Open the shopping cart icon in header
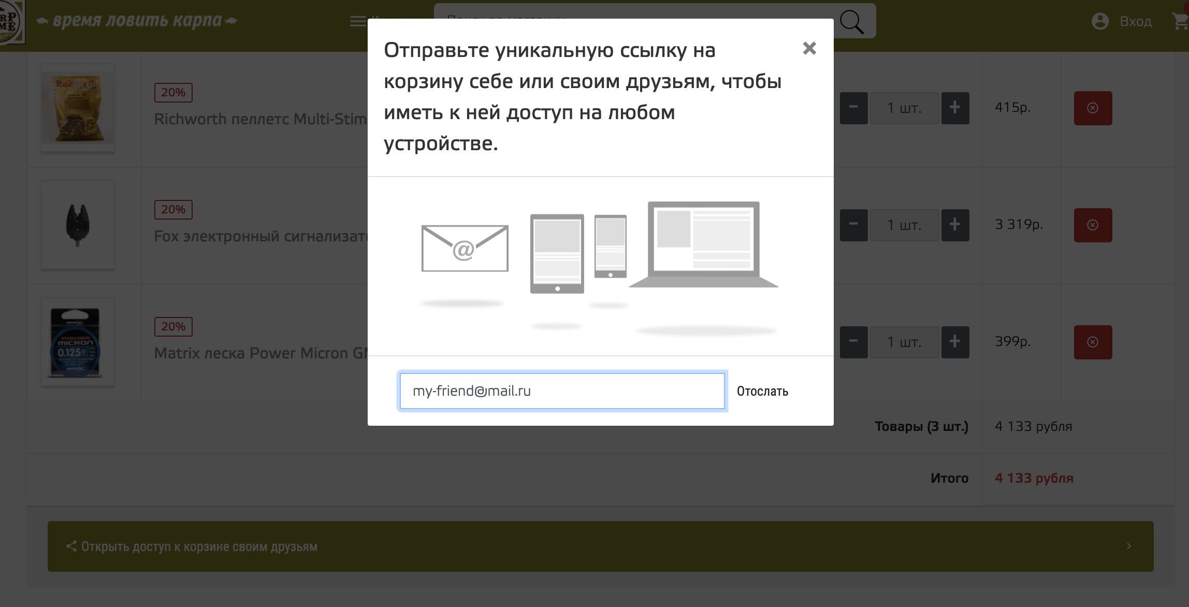The width and height of the screenshot is (1189, 607). 1180,21
